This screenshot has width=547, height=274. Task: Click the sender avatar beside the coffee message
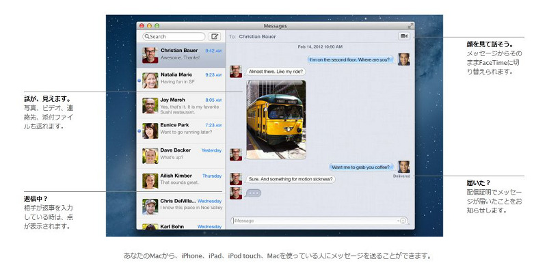[x=404, y=167]
